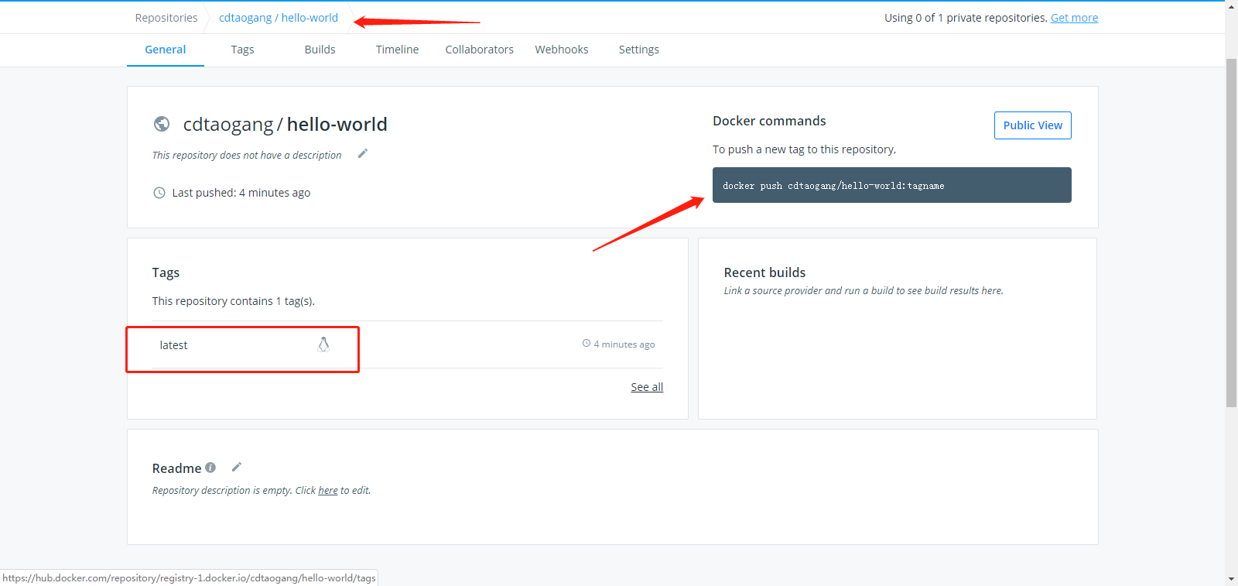Open the Builds tab
Image resolution: width=1238 pixels, height=586 pixels.
tap(320, 50)
